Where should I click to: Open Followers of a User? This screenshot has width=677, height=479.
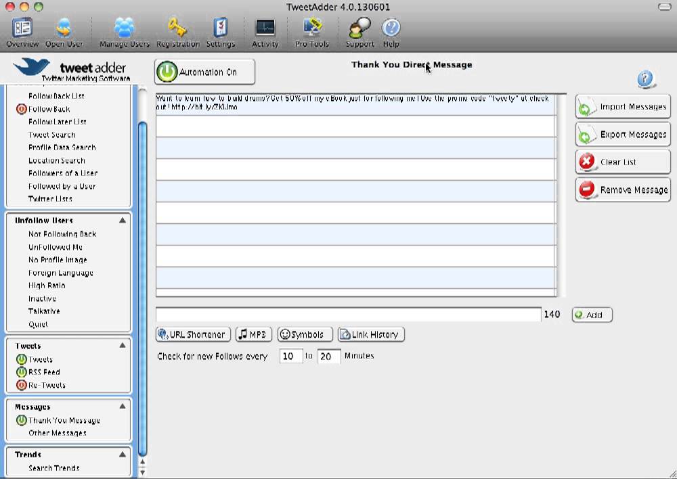tap(63, 173)
